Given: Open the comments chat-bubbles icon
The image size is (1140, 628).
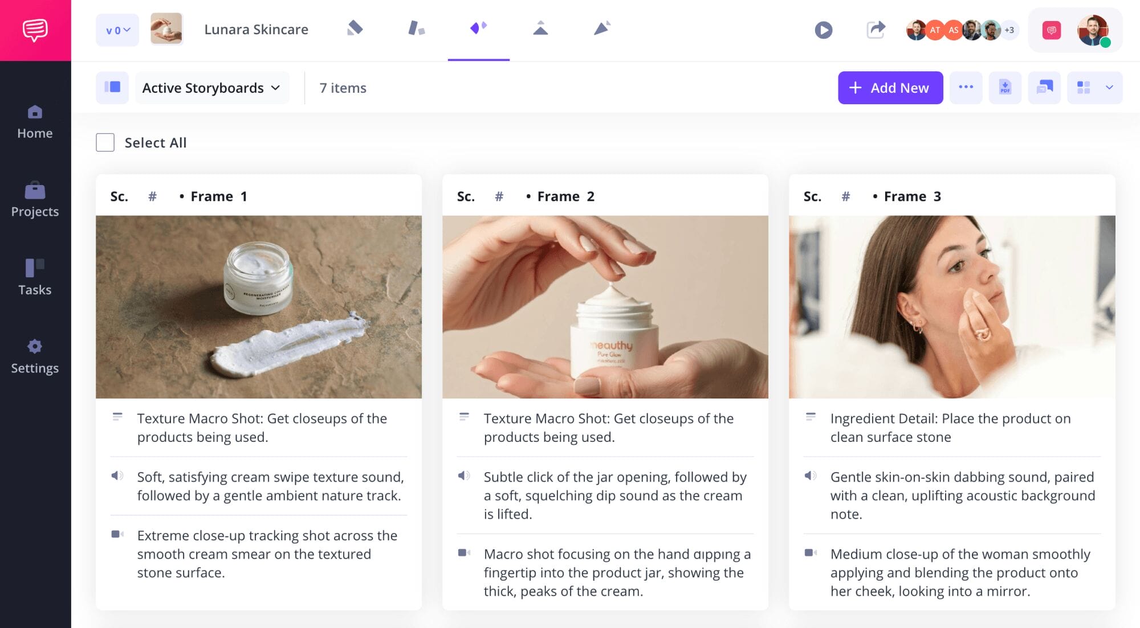Looking at the screenshot, I should tap(1044, 87).
